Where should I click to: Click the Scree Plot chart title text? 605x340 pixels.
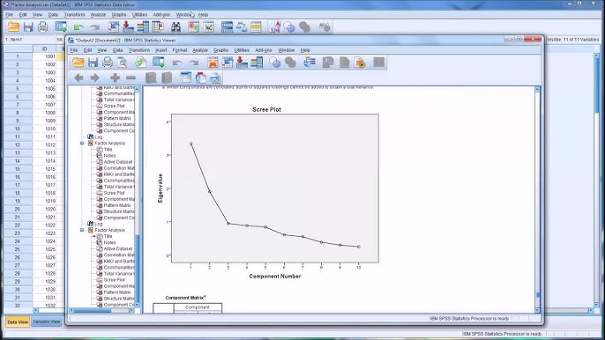pyautogui.click(x=266, y=109)
